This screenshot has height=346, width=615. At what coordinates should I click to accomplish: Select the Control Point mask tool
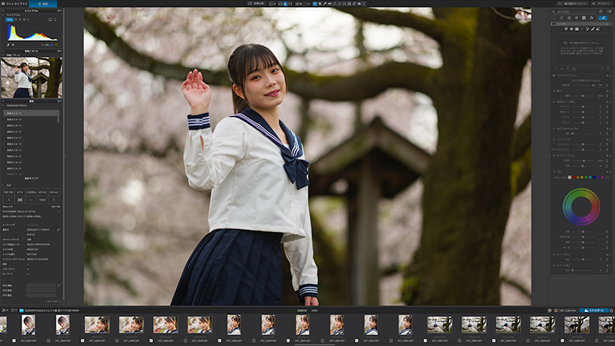point(566,29)
